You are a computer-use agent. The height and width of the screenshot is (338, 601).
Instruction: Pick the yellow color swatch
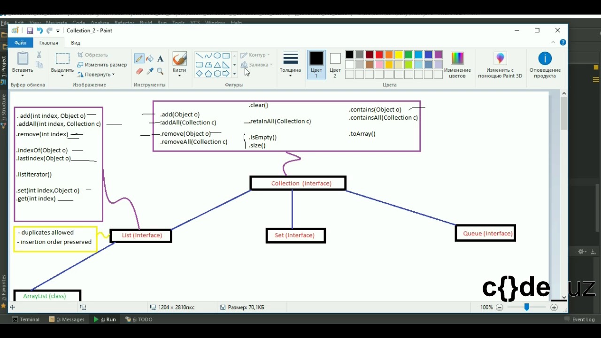(399, 55)
